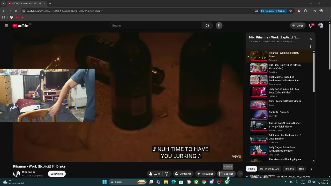
Task: Open the Preguntar AI button
Action: point(205,174)
